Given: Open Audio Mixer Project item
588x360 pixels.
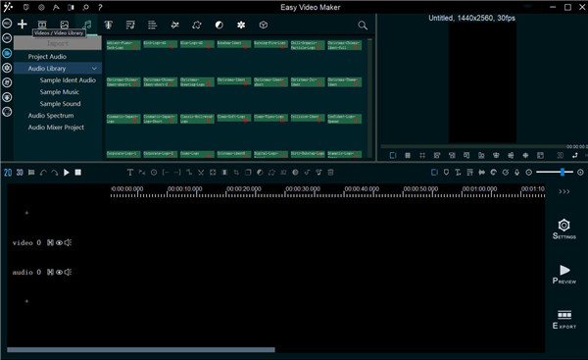Looking at the screenshot, I should pyautogui.click(x=56, y=128).
